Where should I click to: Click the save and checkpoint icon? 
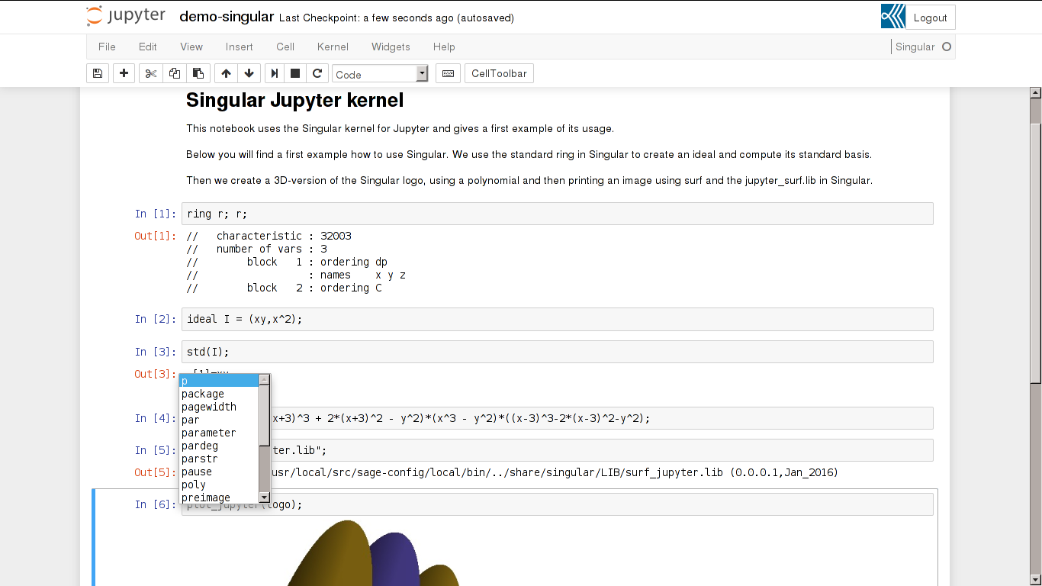[x=98, y=73]
